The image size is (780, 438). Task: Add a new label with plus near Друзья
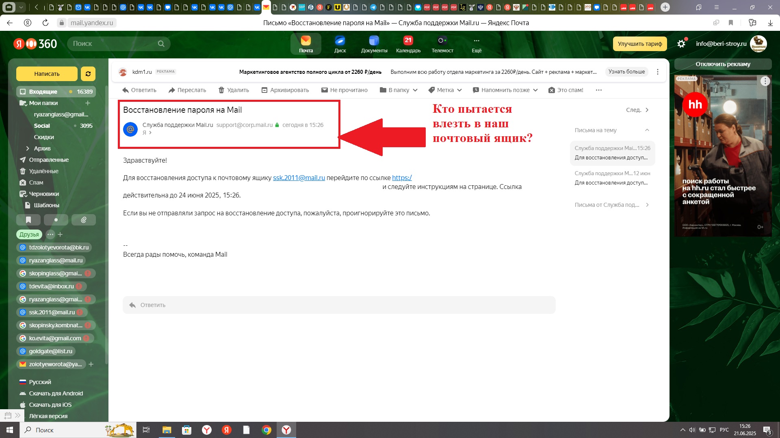(60, 234)
